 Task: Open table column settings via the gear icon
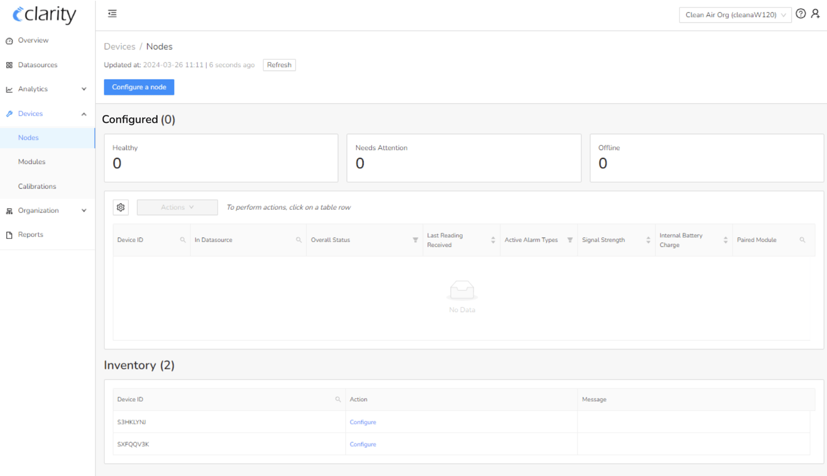tap(120, 207)
